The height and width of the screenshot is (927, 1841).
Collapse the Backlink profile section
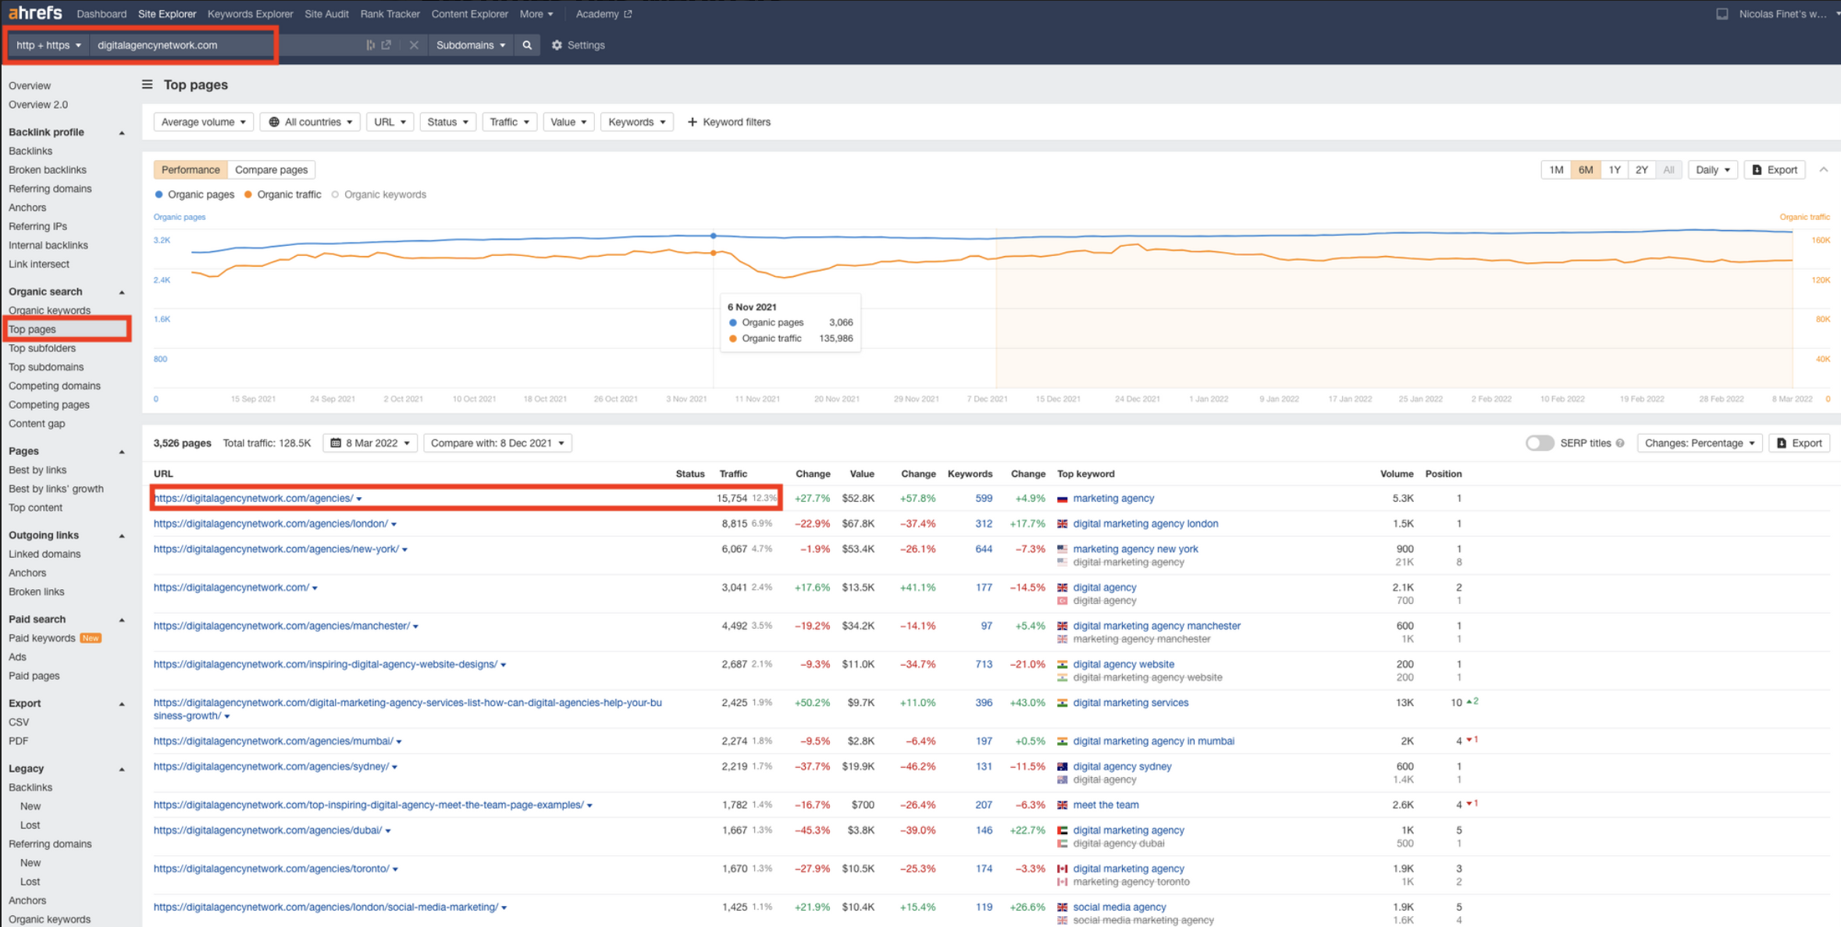point(122,133)
